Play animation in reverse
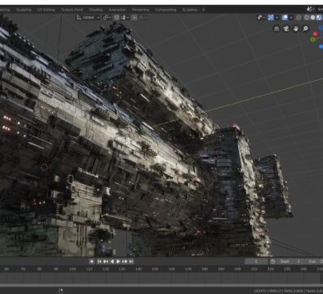Image resolution: width=323 pixels, height=294 pixels. coord(112,261)
